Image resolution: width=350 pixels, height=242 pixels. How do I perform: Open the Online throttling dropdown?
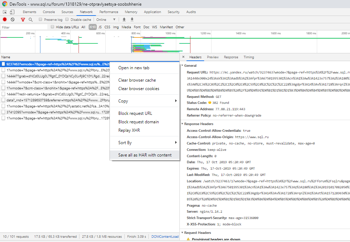(x=106, y=20)
